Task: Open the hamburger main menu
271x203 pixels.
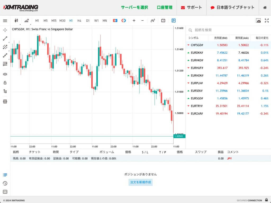Action: coord(5,21)
